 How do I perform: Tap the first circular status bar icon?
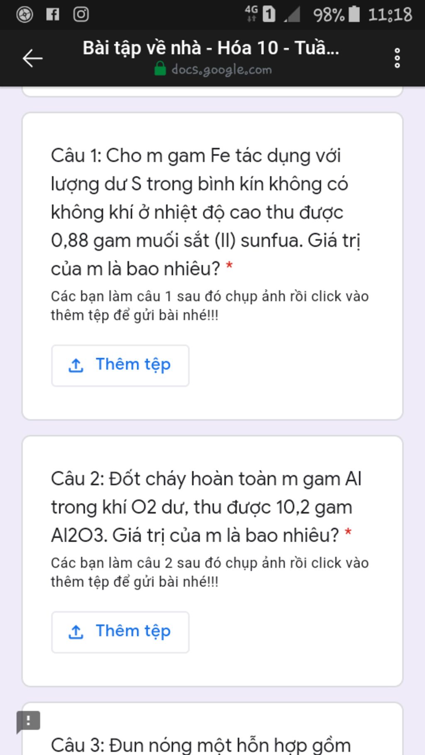click(x=24, y=15)
